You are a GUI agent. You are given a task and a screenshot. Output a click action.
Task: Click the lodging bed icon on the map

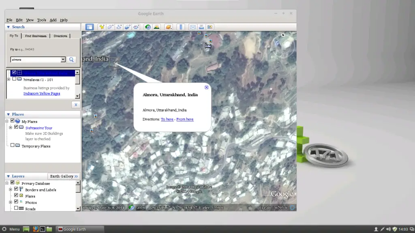pyautogui.click(x=208, y=46)
